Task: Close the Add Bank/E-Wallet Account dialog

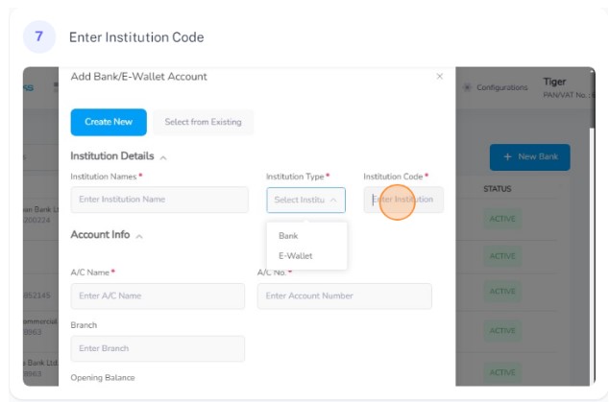Action: pyautogui.click(x=439, y=77)
